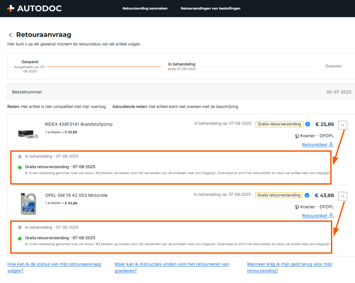Screen dimensions: 355x283
Task: Open the refund timing help link
Action: [289, 267]
